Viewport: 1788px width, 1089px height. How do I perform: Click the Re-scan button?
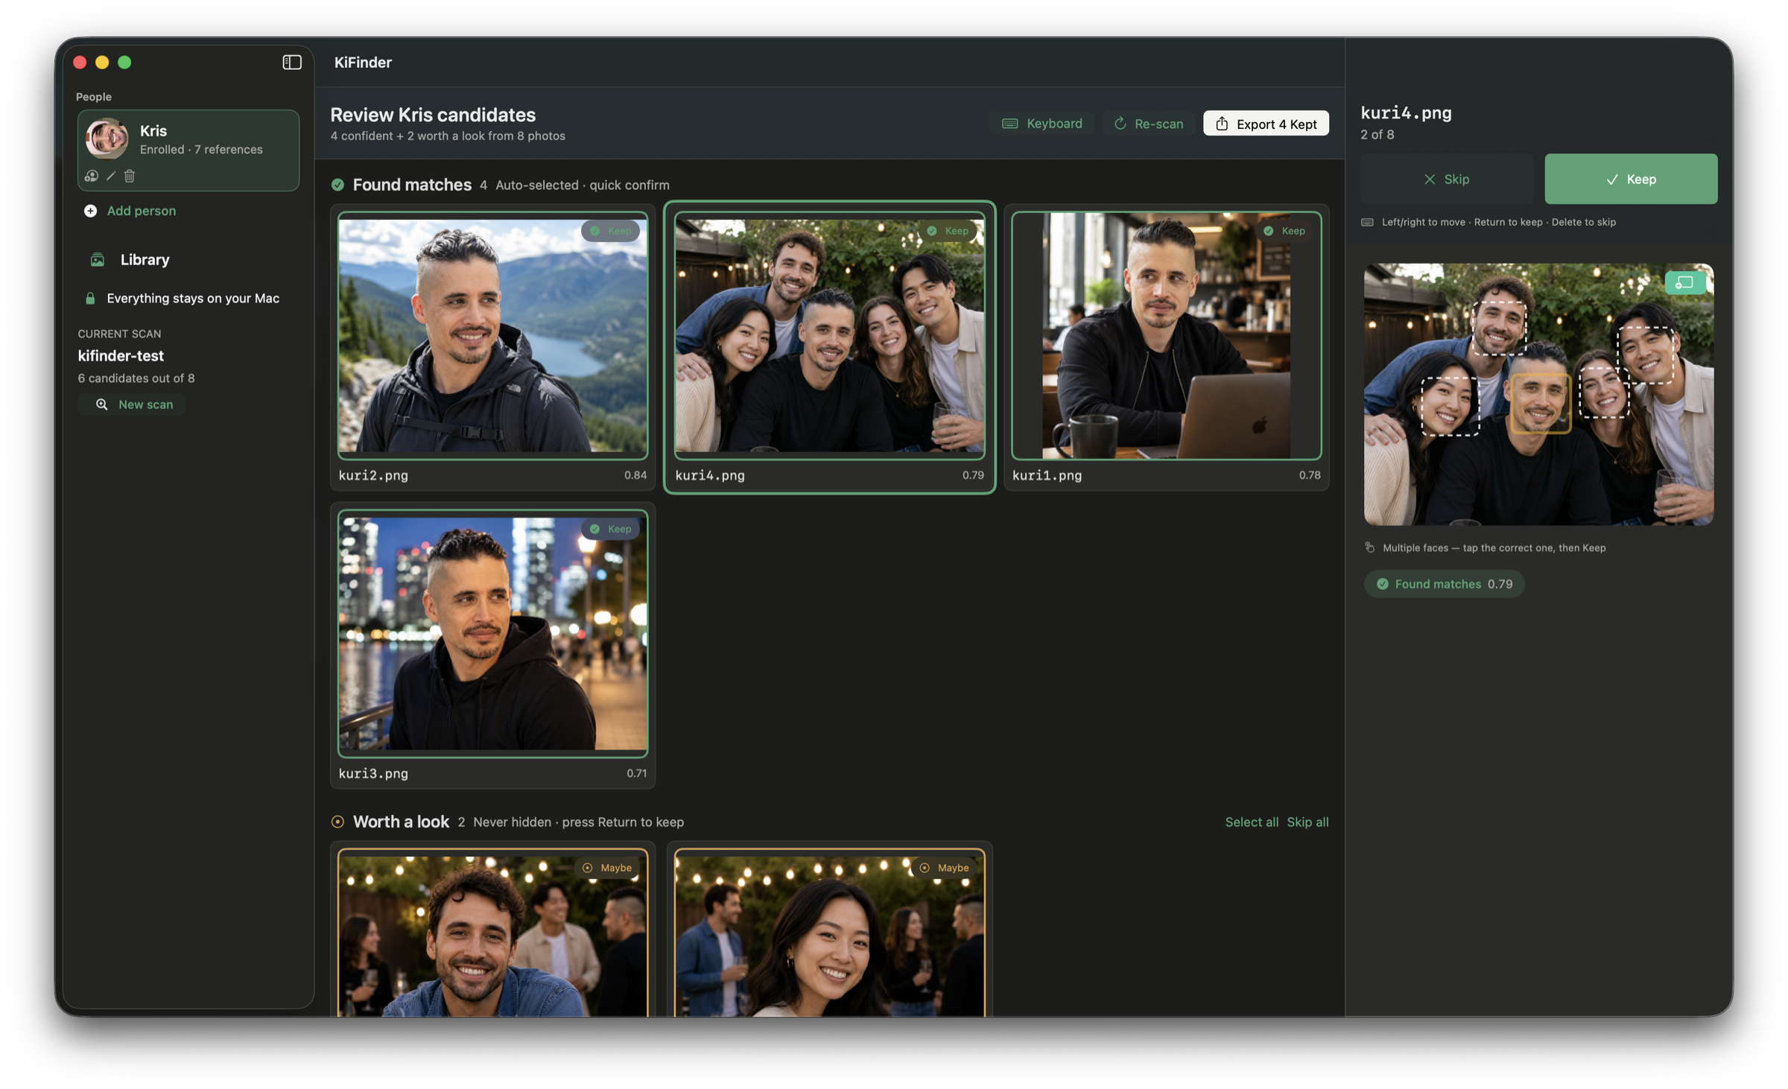(1148, 124)
